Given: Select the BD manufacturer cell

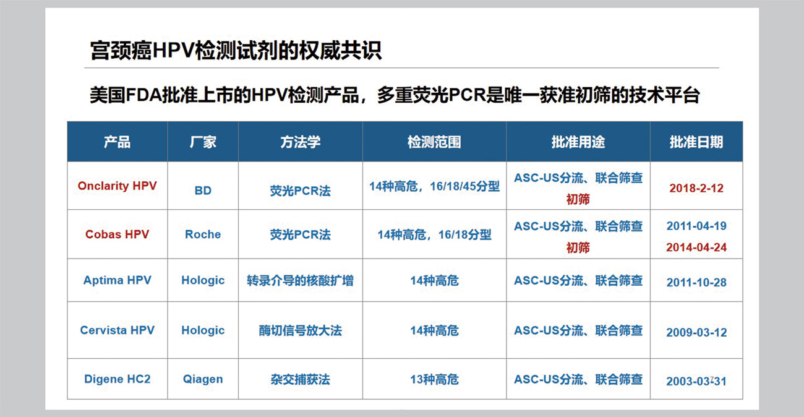Looking at the screenshot, I should (203, 191).
